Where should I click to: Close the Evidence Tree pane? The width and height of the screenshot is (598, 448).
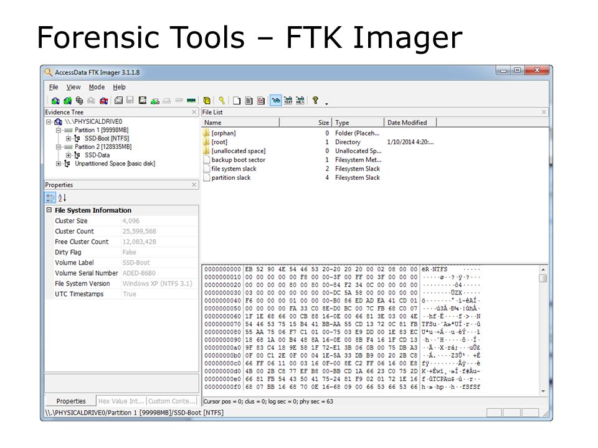194,112
